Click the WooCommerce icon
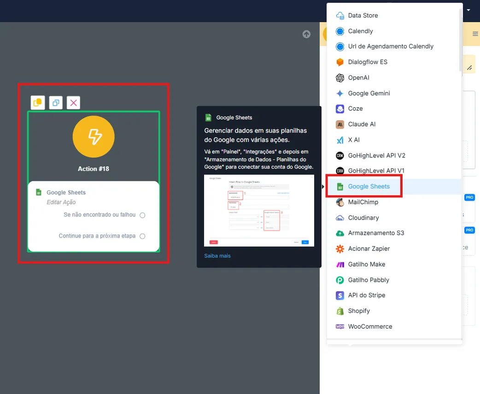Image resolution: width=480 pixels, height=394 pixels. (x=340, y=326)
